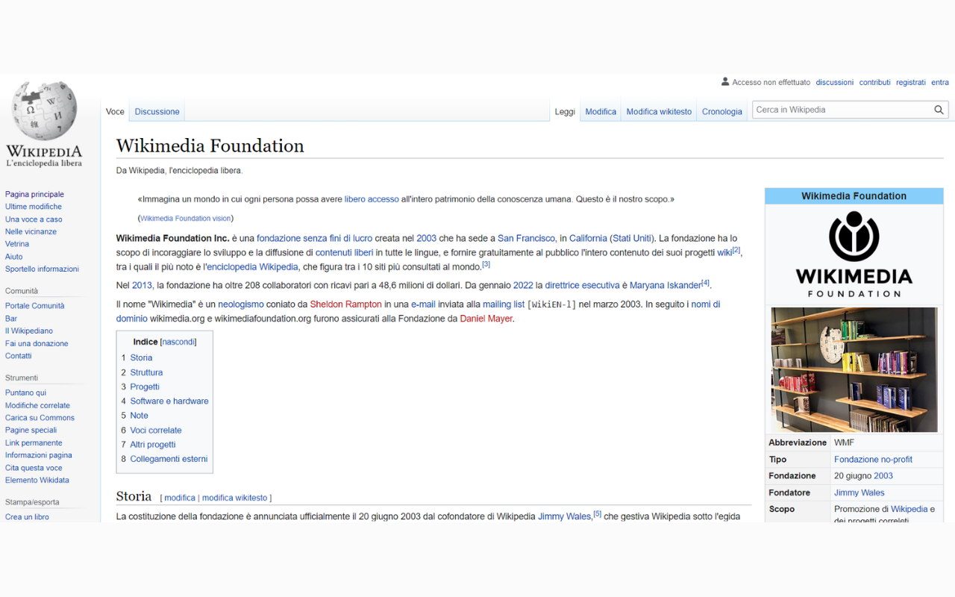Open the contributi link at top
This screenshot has width=955, height=597.
tap(874, 82)
